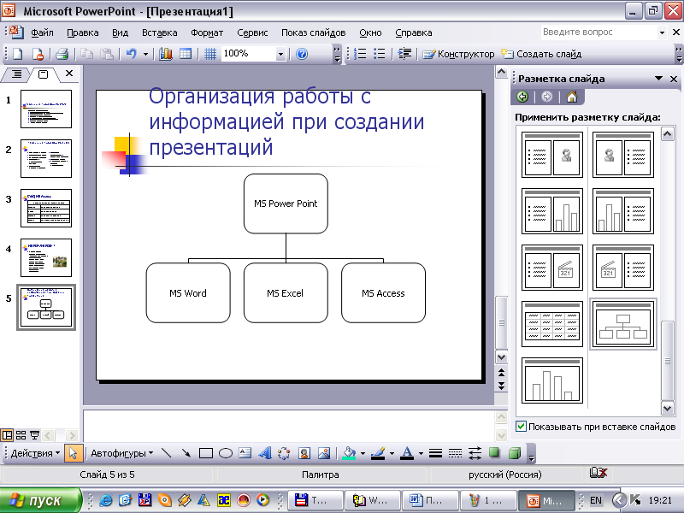Screen dimensions: 684x513
Task: Expand the Действия menu
Action: [x=35, y=453]
